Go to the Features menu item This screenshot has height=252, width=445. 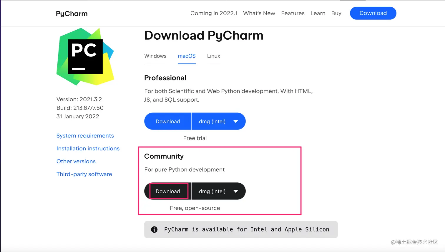click(x=293, y=13)
